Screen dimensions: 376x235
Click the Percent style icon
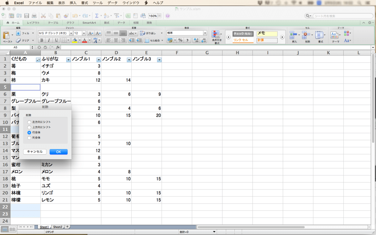[180, 40]
